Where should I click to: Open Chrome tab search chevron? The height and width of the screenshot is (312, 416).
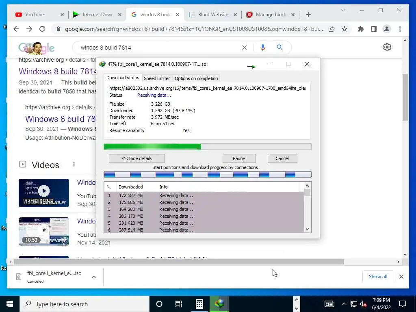pyautogui.click(x=343, y=10)
